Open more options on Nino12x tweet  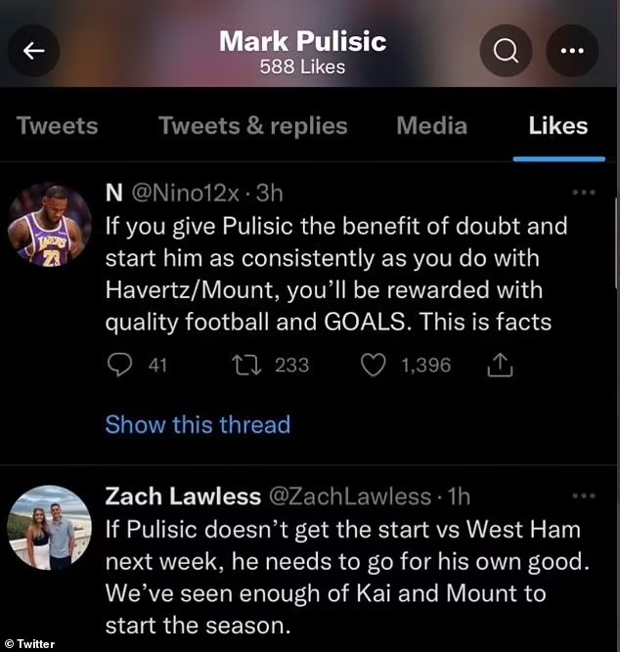(583, 193)
